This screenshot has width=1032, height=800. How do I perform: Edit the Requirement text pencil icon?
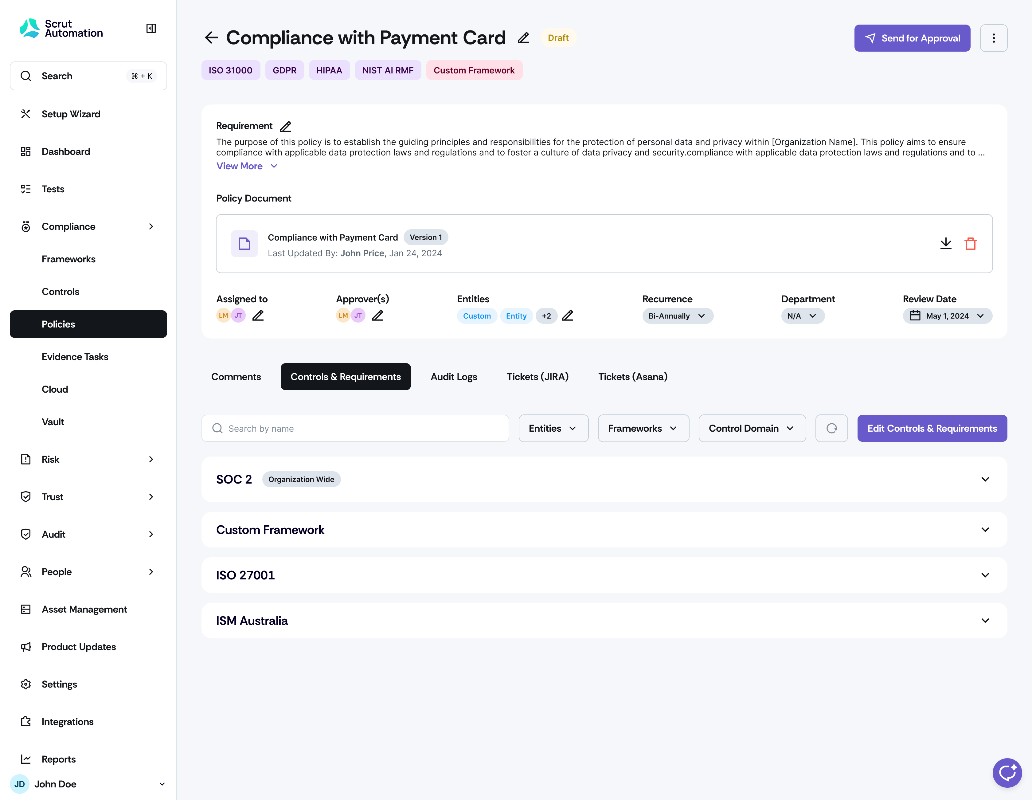click(x=286, y=127)
